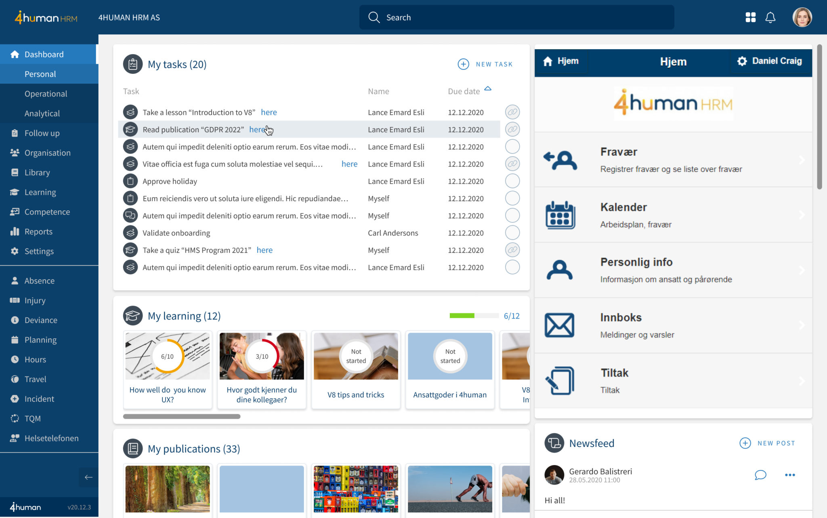Collapse sidebar with the left arrow icon
Viewport: 827px width, 518px height.
pyautogui.click(x=88, y=477)
